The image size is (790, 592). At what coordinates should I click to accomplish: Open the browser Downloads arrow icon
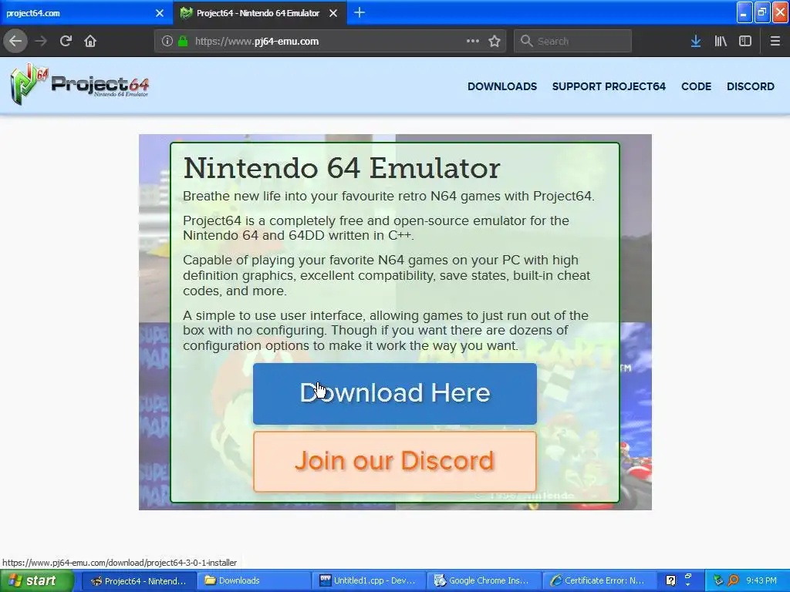tap(696, 42)
